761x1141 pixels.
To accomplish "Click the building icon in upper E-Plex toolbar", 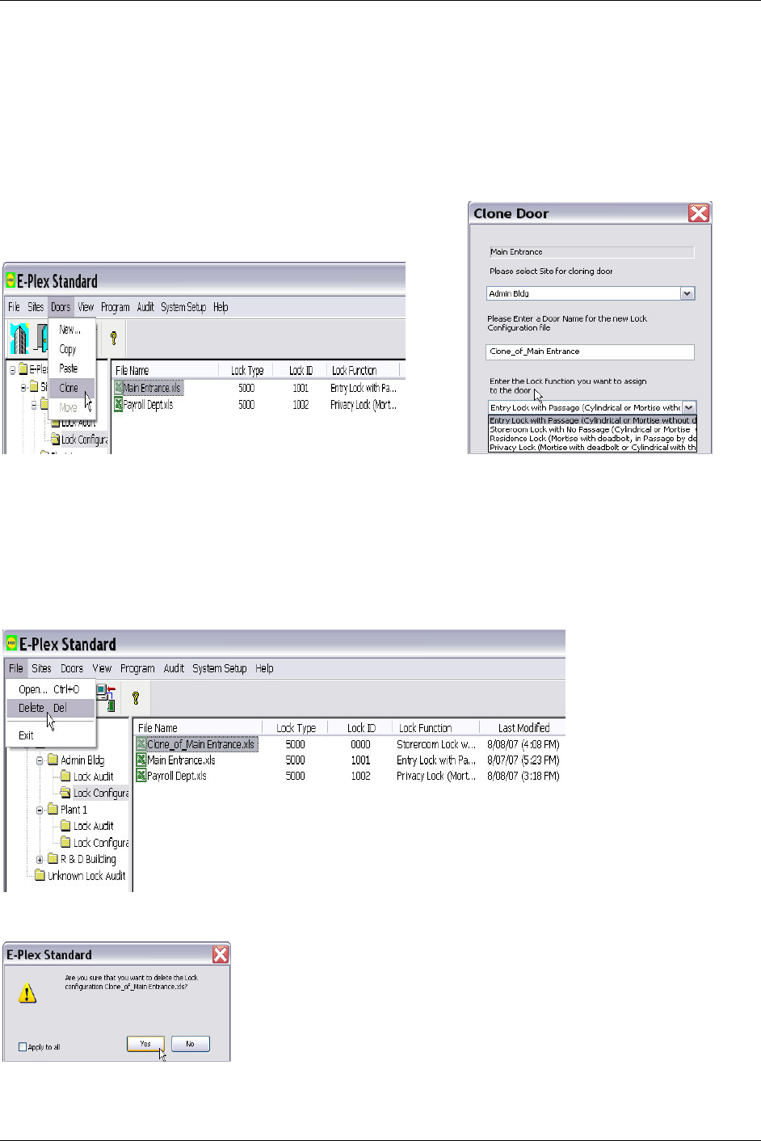I will click(x=19, y=337).
